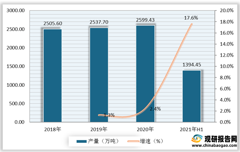Click the 2599.43 data label

146,20
